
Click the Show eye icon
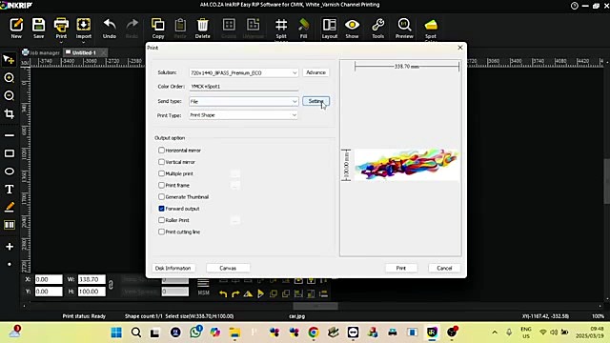click(x=352, y=28)
